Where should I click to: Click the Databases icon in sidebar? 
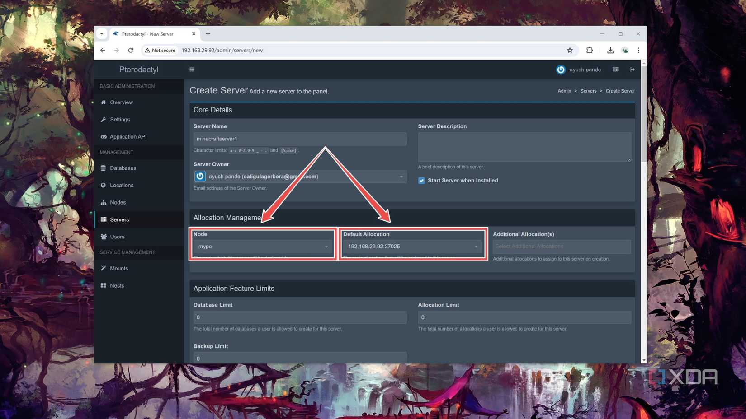pyautogui.click(x=104, y=168)
